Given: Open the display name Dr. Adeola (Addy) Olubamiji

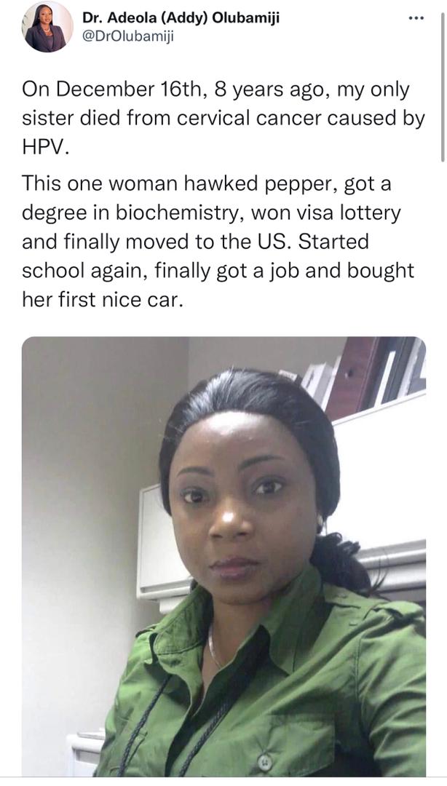Looking at the screenshot, I should [x=181, y=18].
